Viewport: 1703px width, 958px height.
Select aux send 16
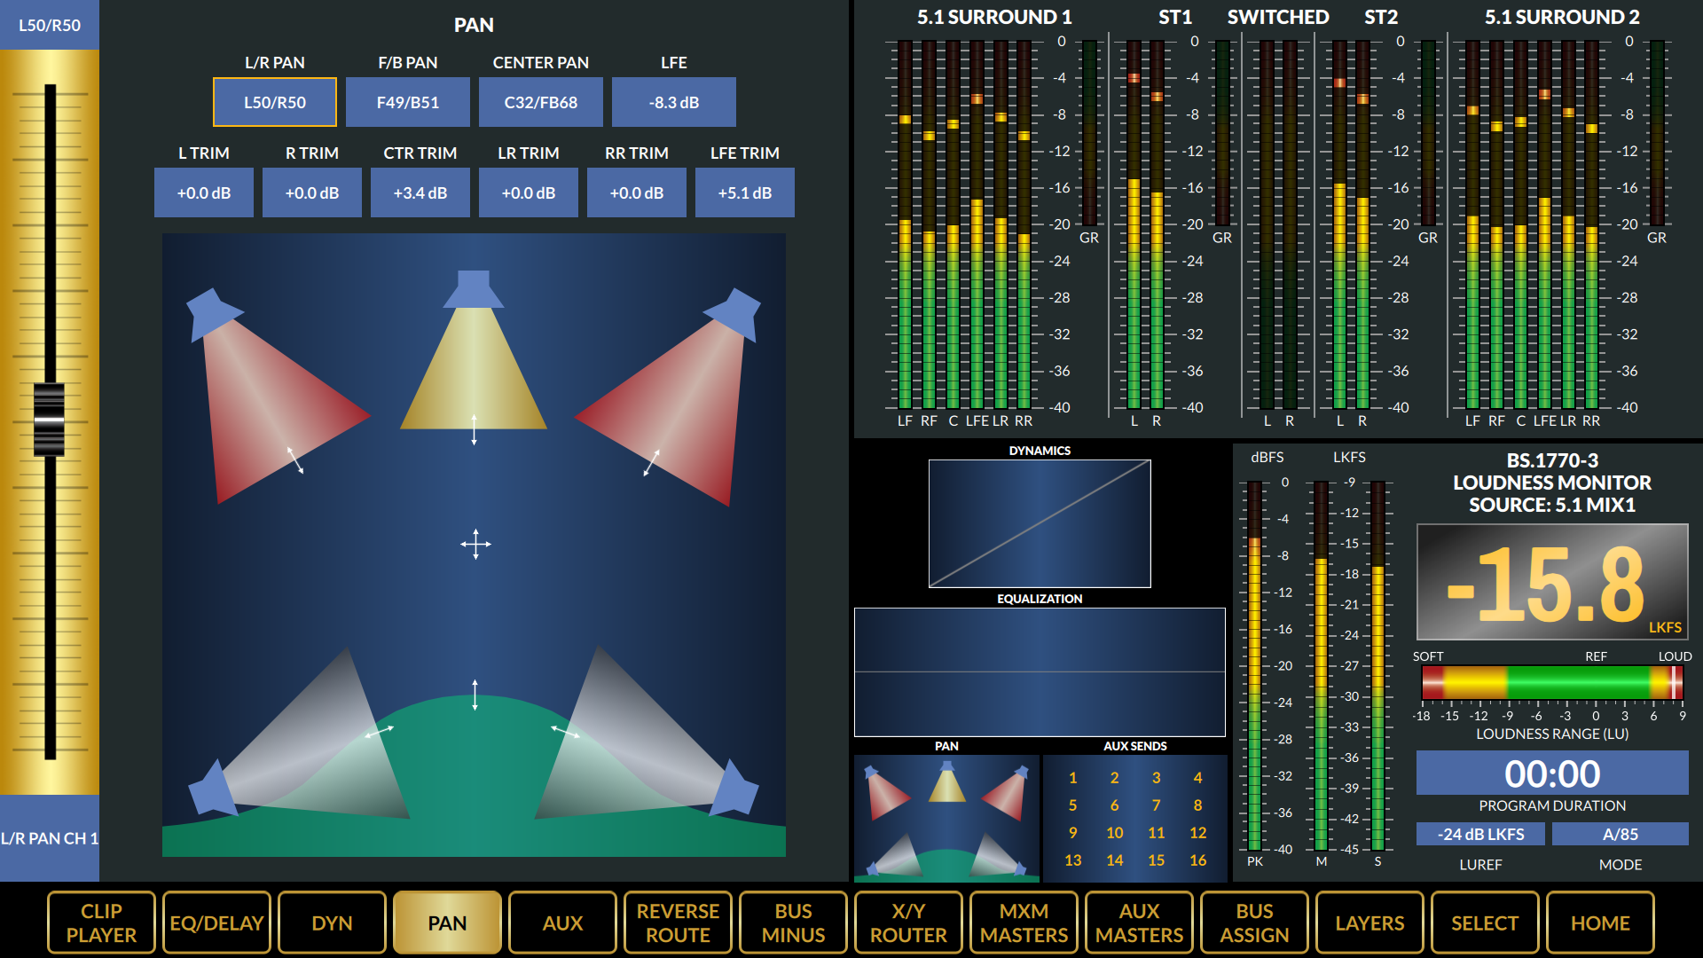[x=1197, y=860]
